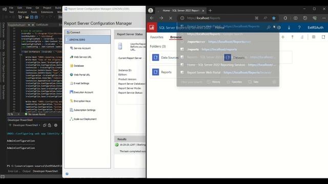Click ExtRSAuth user name in portal header
The width and height of the screenshot is (328, 184).
coord(316,27)
